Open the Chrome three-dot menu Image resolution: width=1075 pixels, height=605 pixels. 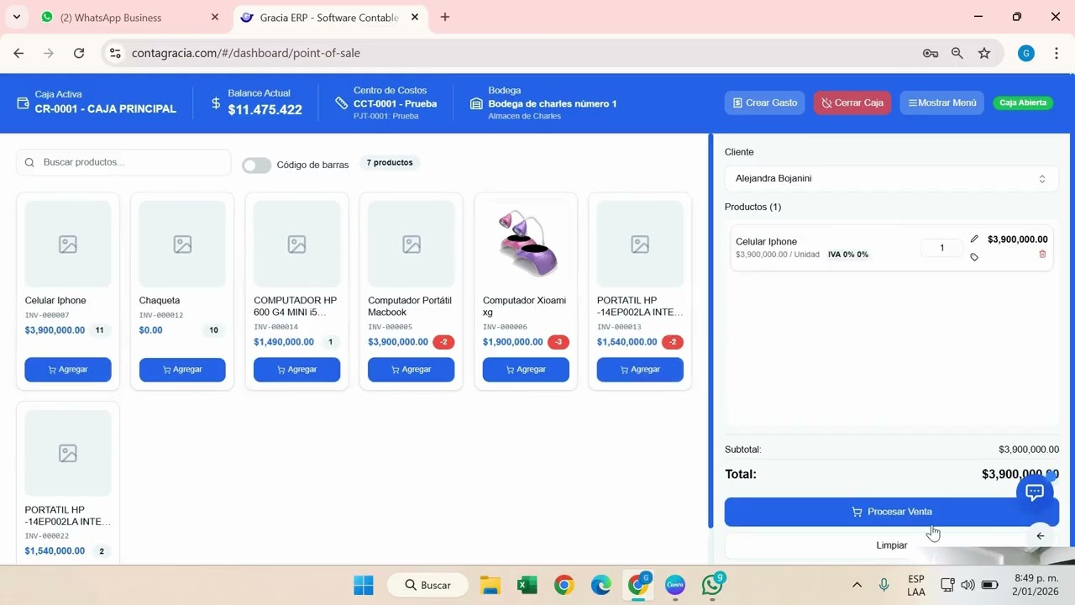1056,53
